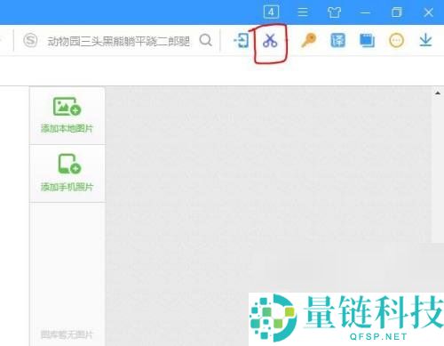This screenshot has width=444, height=346.
Task: Click the 添加手机图片 label
Action: point(67,187)
